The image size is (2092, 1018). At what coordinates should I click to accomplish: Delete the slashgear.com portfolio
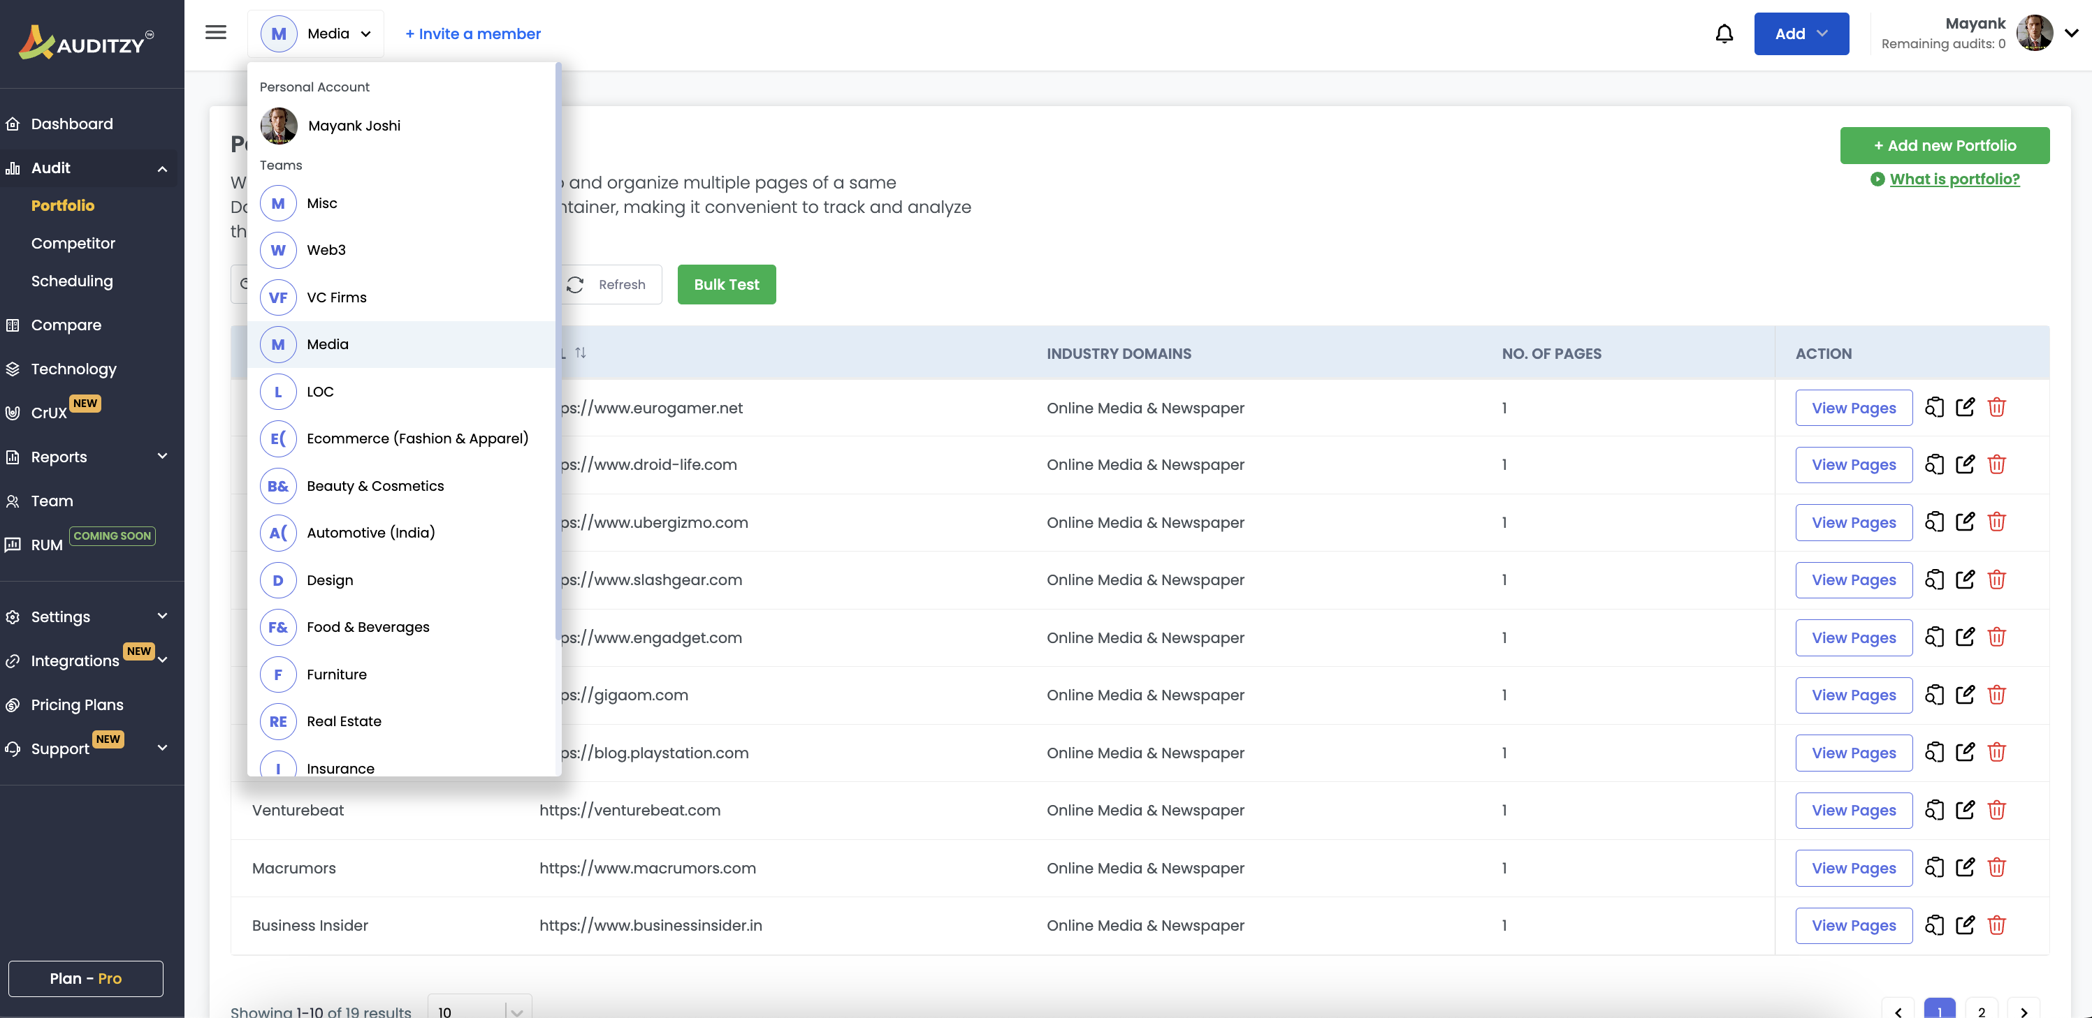point(1997,580)
